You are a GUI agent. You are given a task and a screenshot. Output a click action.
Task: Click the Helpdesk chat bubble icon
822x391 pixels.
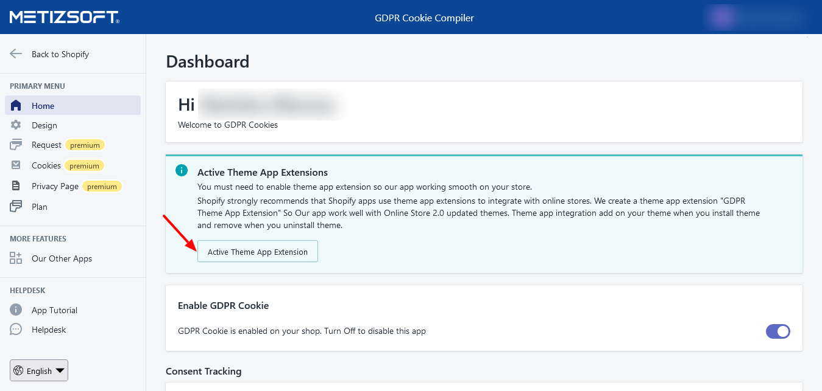coord(16,330)
